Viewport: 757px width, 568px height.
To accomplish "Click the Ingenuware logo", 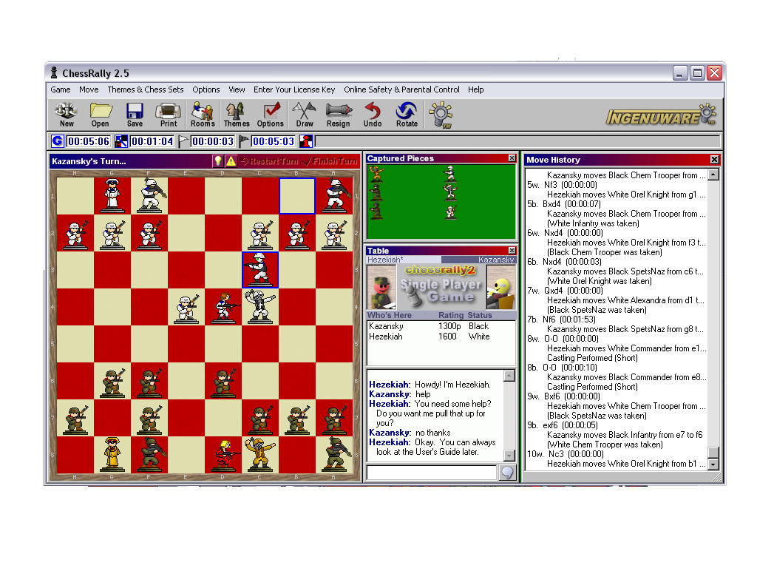I will (x=661, y=115).
